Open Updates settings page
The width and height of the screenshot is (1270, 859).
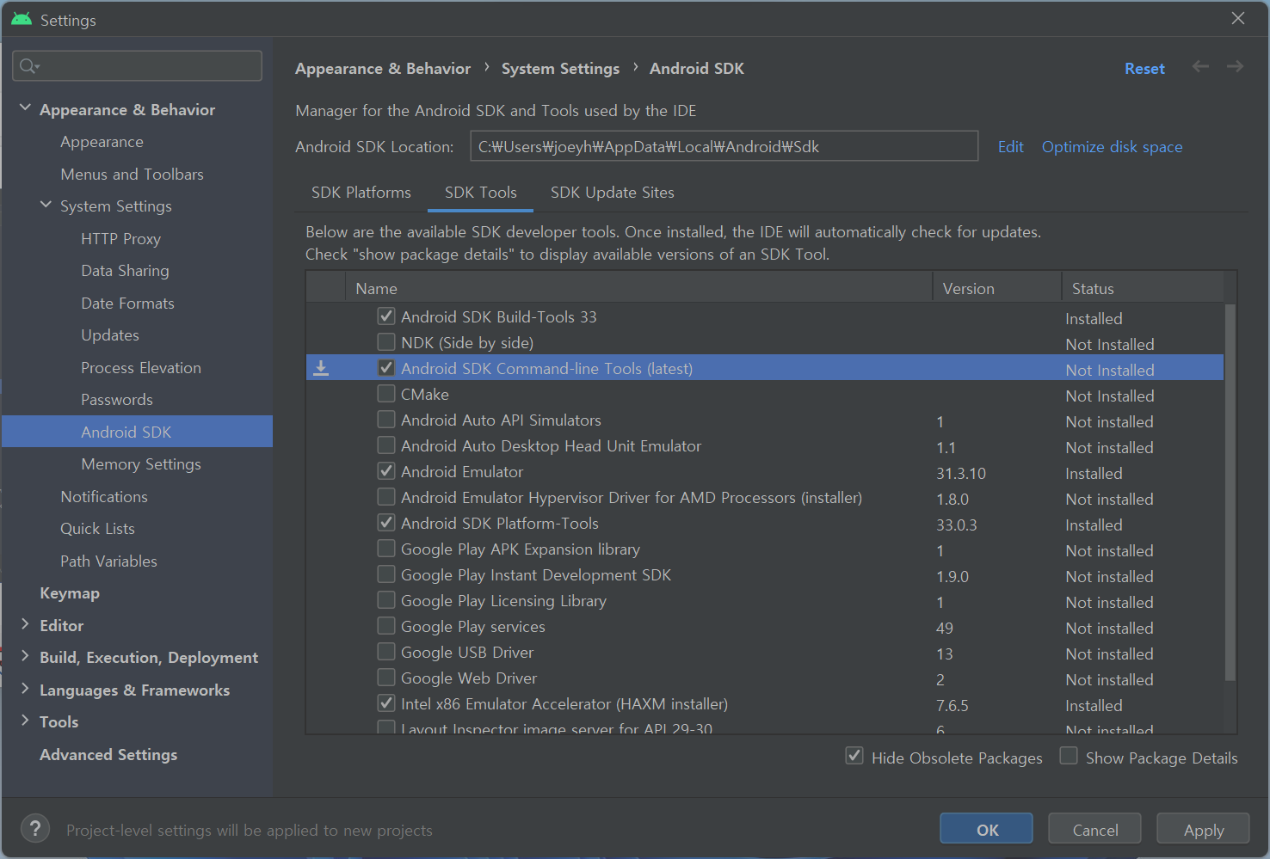point(110,335)
